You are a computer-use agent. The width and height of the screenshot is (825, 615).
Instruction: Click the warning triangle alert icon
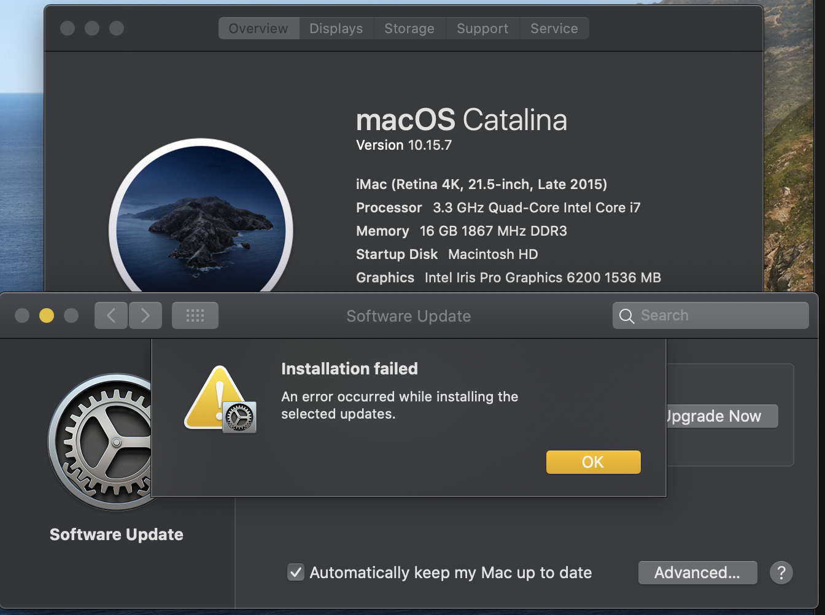click(220, 400)
